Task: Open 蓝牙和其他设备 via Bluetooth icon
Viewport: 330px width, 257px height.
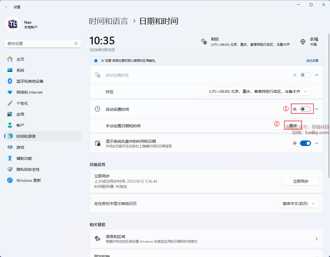Action: pyautogui.click(x=10, y=81)
